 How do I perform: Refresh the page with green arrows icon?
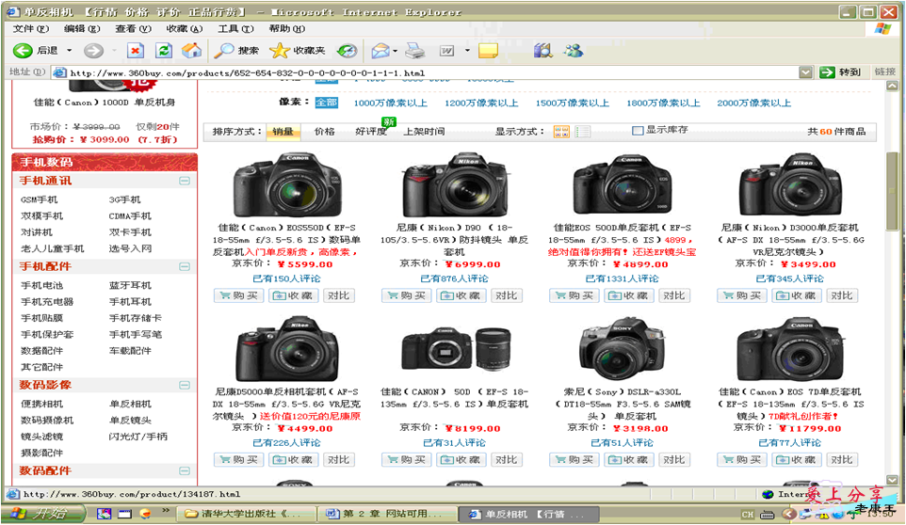click(164, 51)
